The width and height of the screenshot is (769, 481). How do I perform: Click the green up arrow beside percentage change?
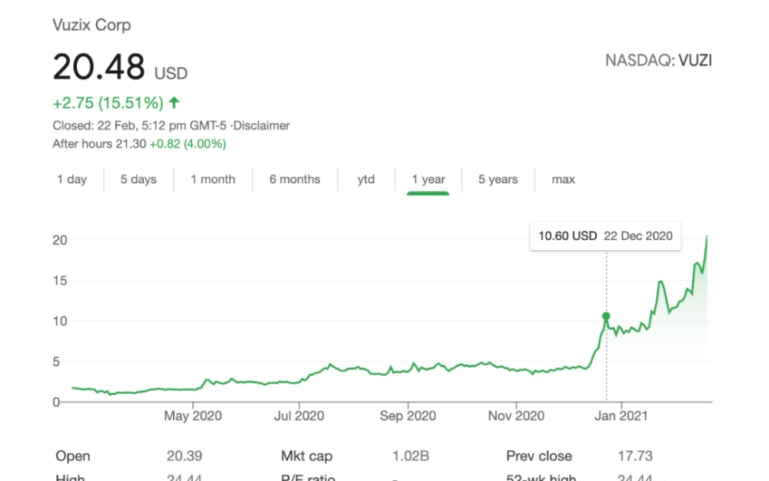click(174, 102)
